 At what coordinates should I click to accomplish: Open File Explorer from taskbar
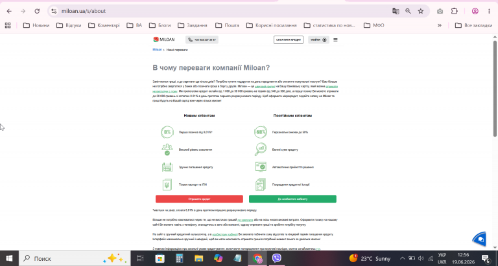199,258
